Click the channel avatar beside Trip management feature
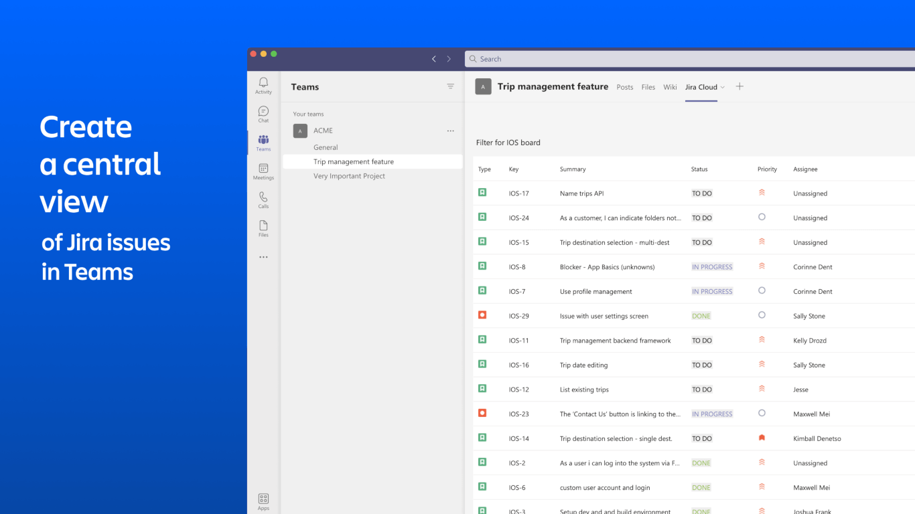 pyautogui.click(x=483, y=86)
